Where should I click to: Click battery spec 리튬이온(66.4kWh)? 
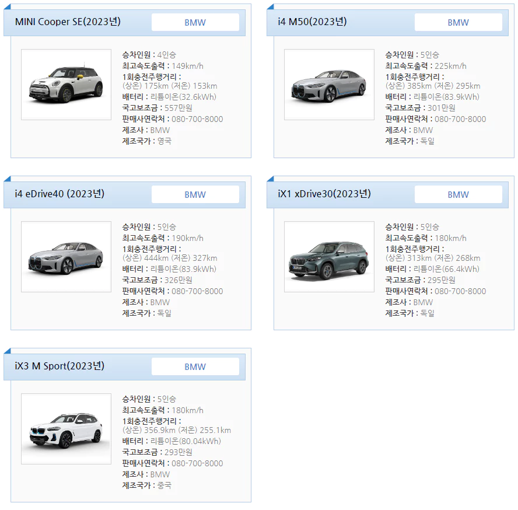pyautogui.click(x=446, y=269)
